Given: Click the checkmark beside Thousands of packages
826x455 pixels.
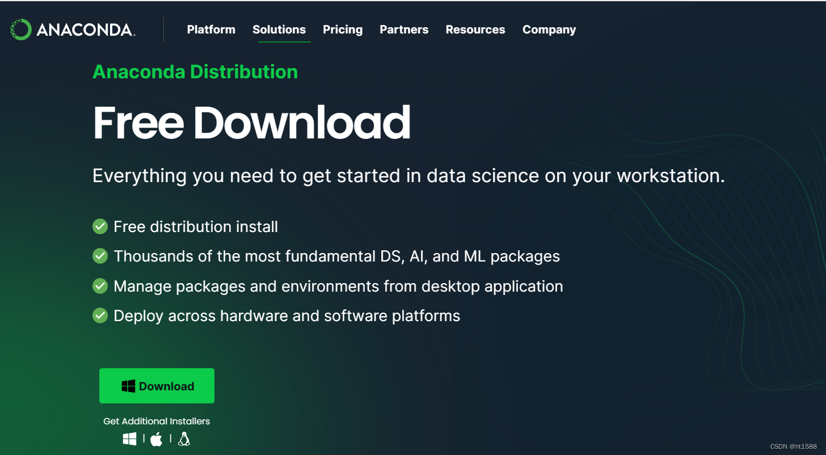Looking at the screenshot, I should pos(100,256).
